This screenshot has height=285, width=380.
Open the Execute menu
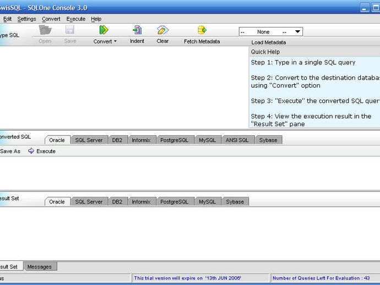point(76,19)
